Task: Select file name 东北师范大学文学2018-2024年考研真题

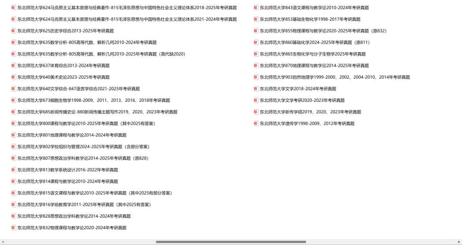Action: (298, 89)
